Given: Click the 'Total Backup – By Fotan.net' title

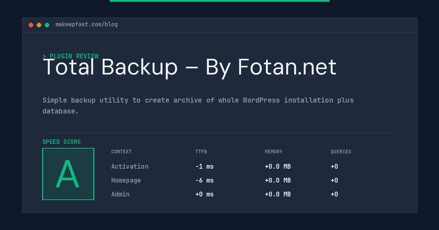Looking at the screenshot, I should click(190, 67).
